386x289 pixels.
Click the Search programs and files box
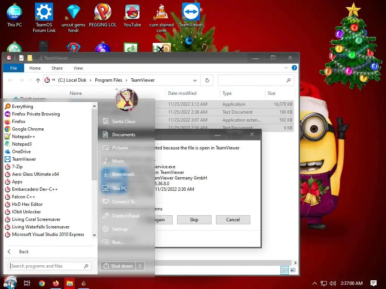pyautogui.click(x=50, y=266)
